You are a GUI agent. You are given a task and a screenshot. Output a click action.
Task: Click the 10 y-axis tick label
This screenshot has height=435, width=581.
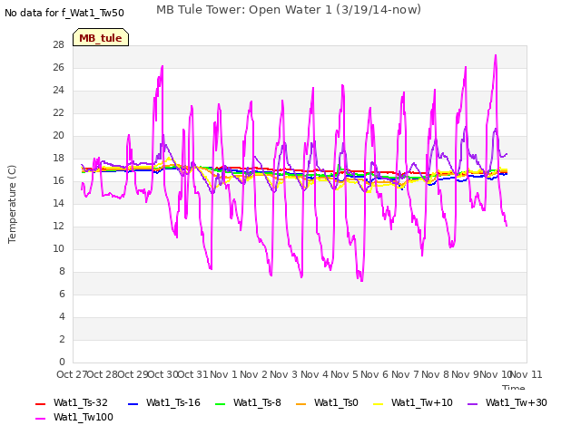59,249
